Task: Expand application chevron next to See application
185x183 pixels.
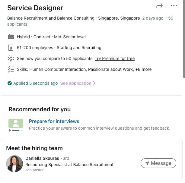Action: (94, 83)
